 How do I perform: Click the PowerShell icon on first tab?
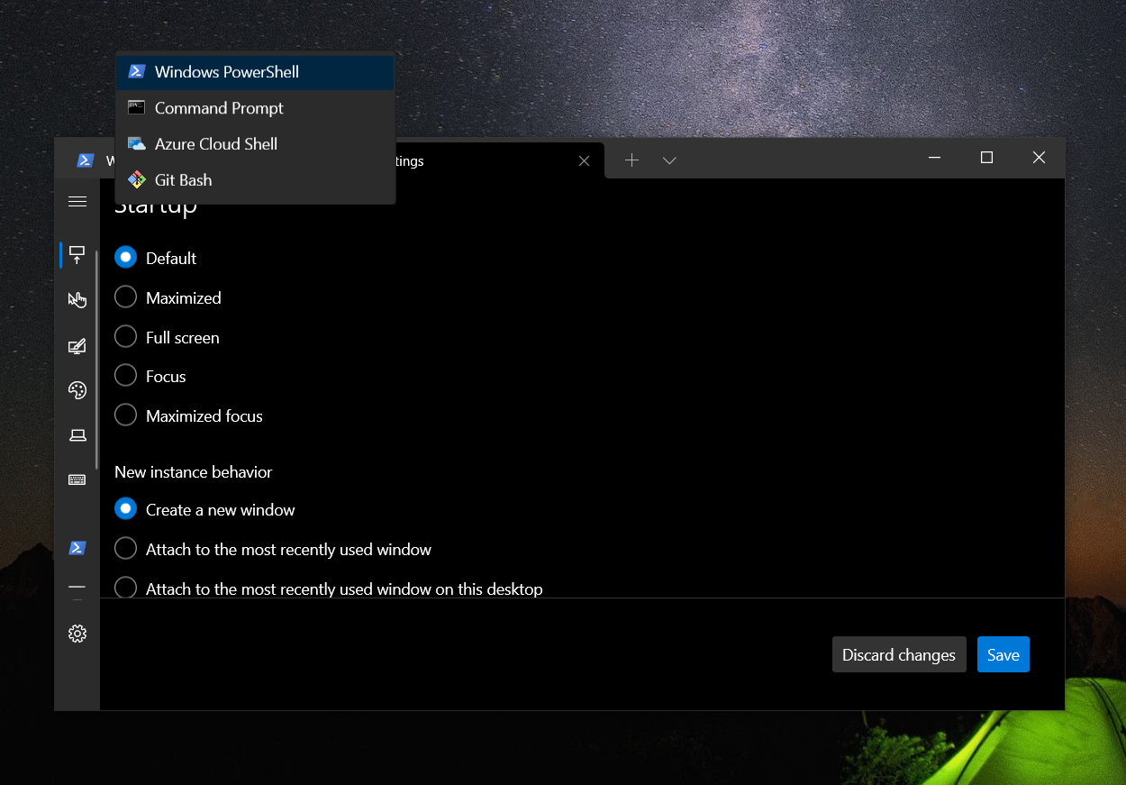click(x=86, y=160)
